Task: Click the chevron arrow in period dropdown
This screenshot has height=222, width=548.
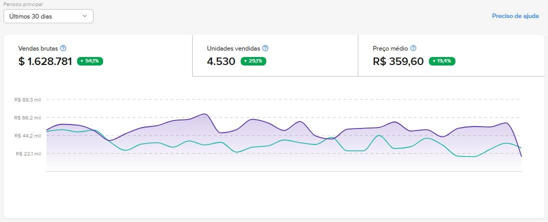Action: point(85,16)
